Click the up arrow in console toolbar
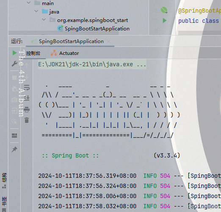221x212 pixels. 27,65
